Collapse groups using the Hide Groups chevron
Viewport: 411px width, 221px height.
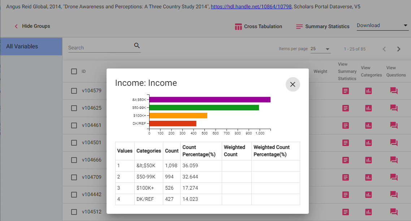point(16,26)
